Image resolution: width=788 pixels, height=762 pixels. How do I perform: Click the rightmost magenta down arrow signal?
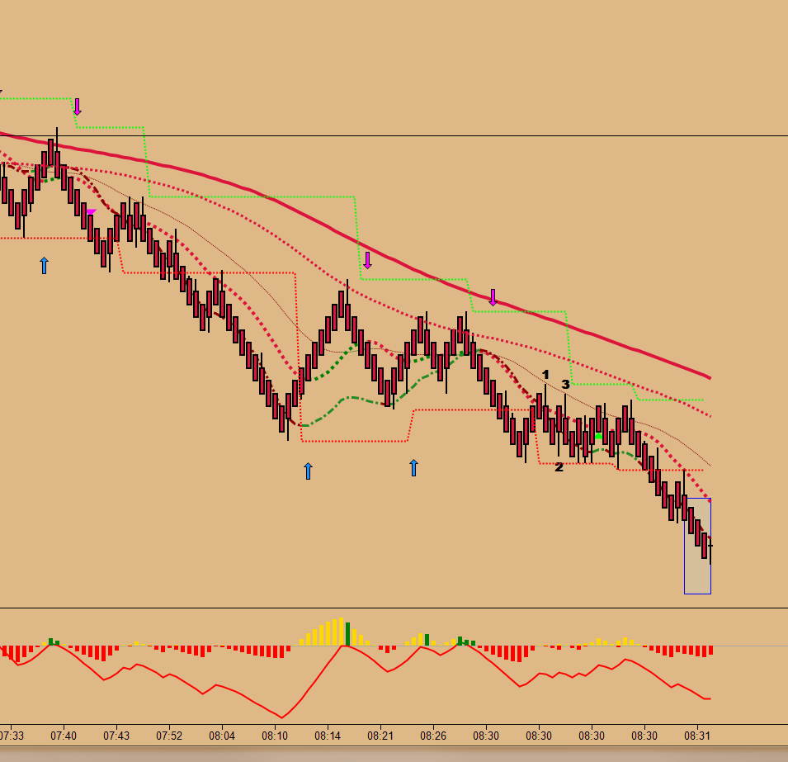tap(493, 297)
